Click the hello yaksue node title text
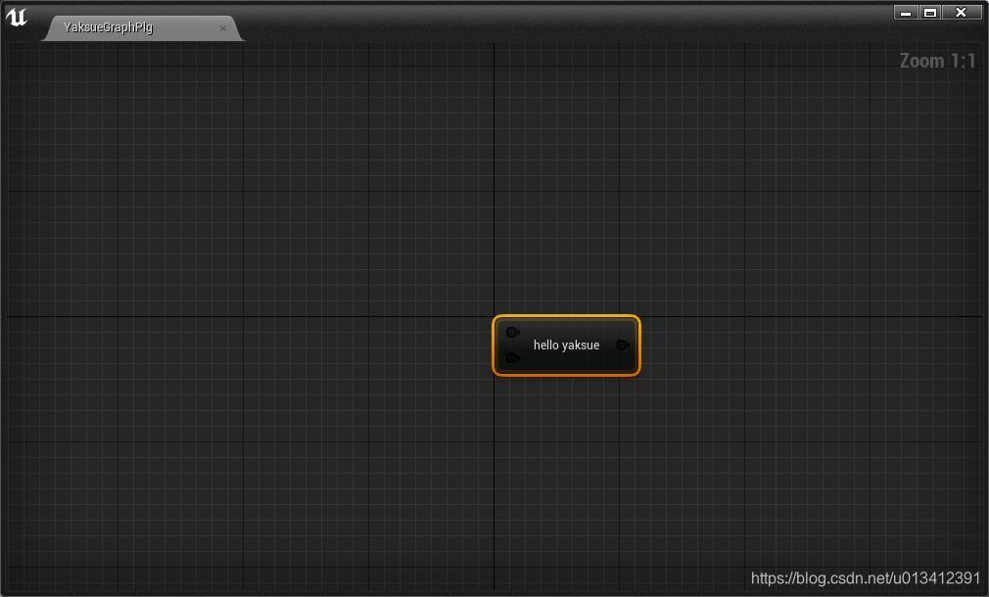The image size is (989, 597). tap(566, 344)
